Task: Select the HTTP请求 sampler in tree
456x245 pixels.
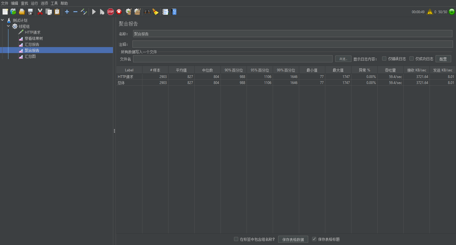Action: pos(32,32)
